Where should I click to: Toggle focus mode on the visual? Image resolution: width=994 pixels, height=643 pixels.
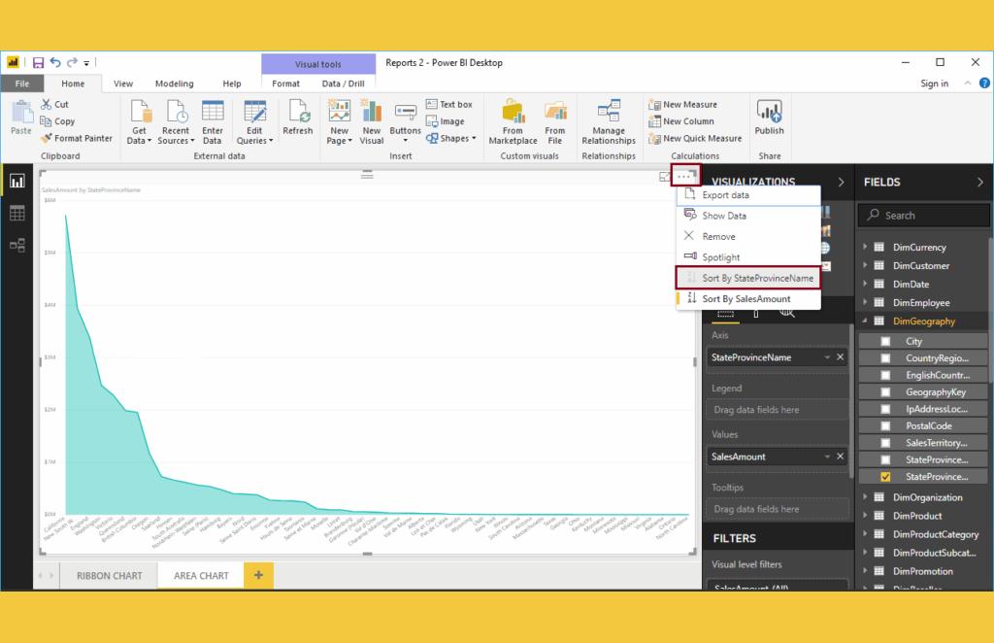[664, 177]
